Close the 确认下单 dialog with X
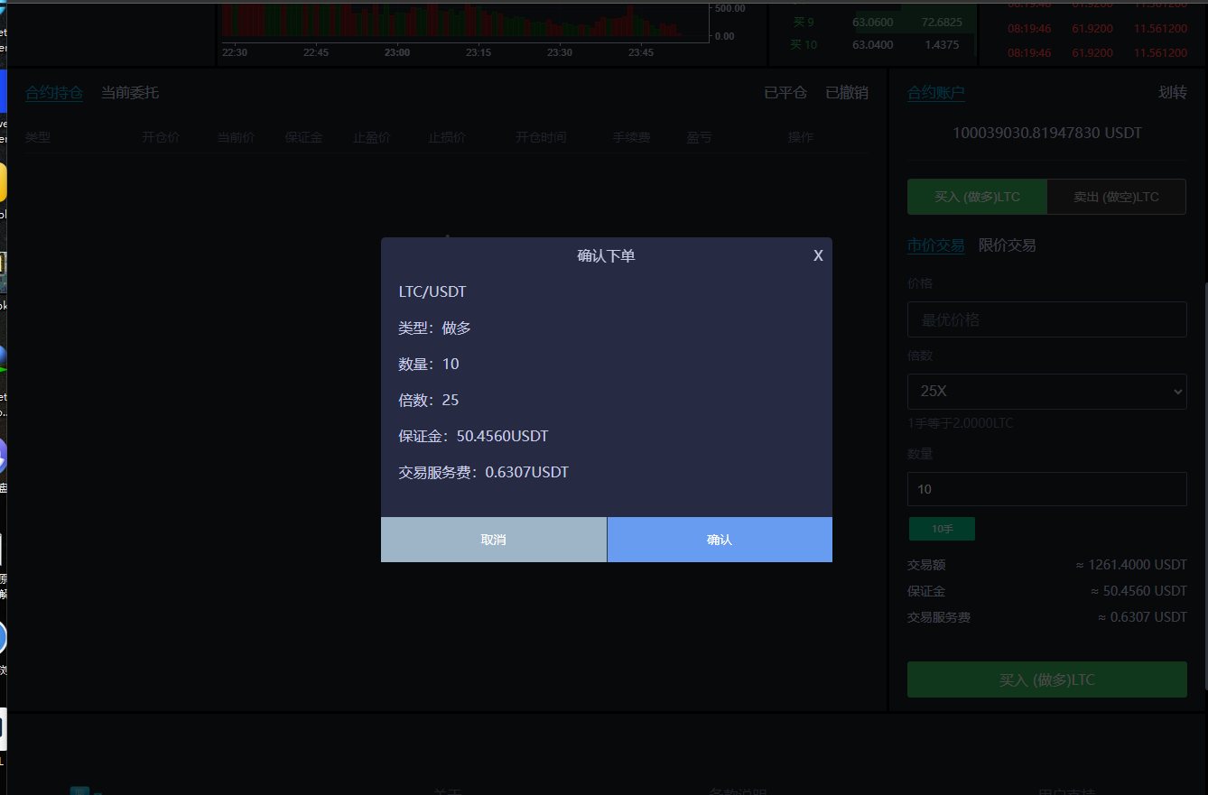Viewport: 1208px width, 795px height. coord(818,255)
